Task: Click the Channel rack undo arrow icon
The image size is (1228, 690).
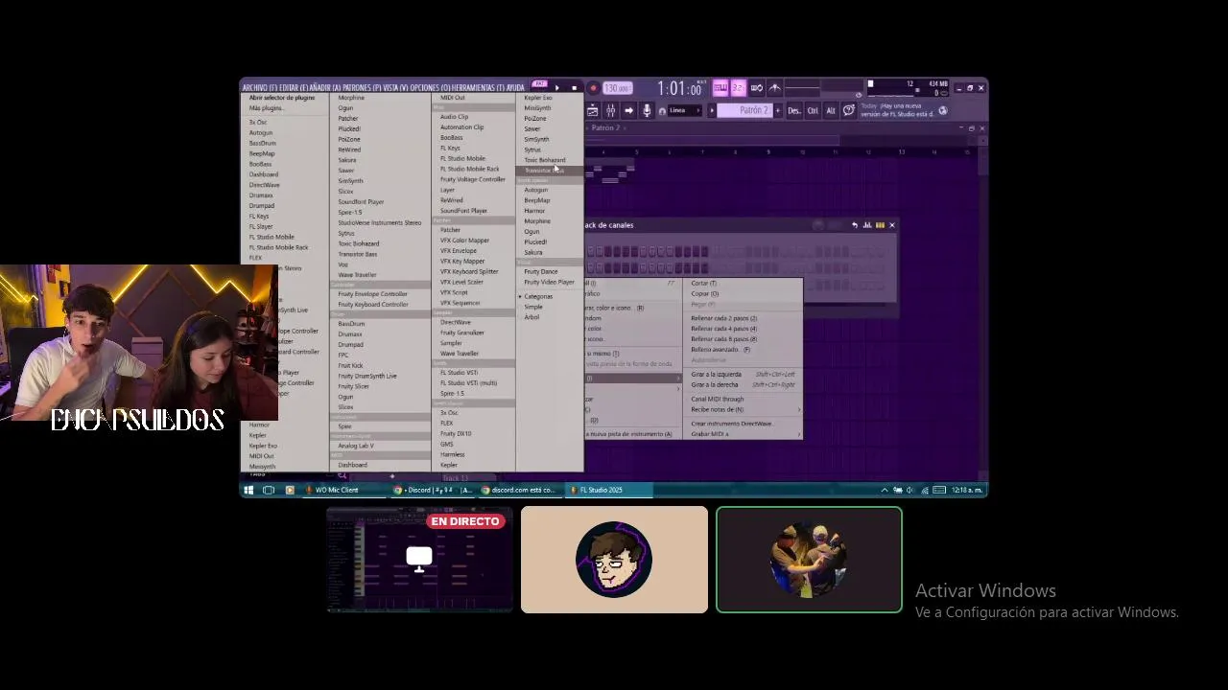Action: click(855, 225)
